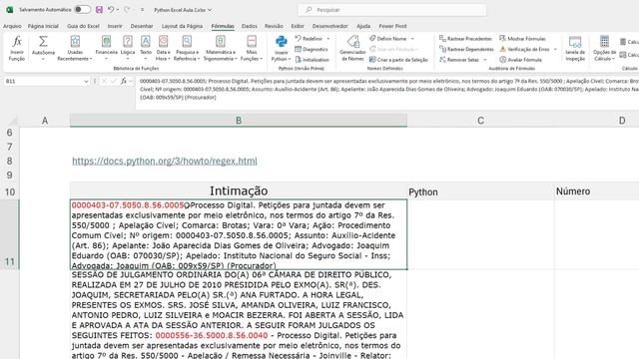This screenshot has width=639, height=359.
Task: Switch to the Exibir tab
Action: (x=298, y=26)
